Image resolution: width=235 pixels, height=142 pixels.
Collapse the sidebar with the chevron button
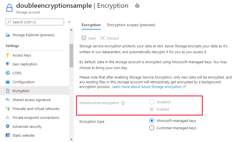(69, 22)
